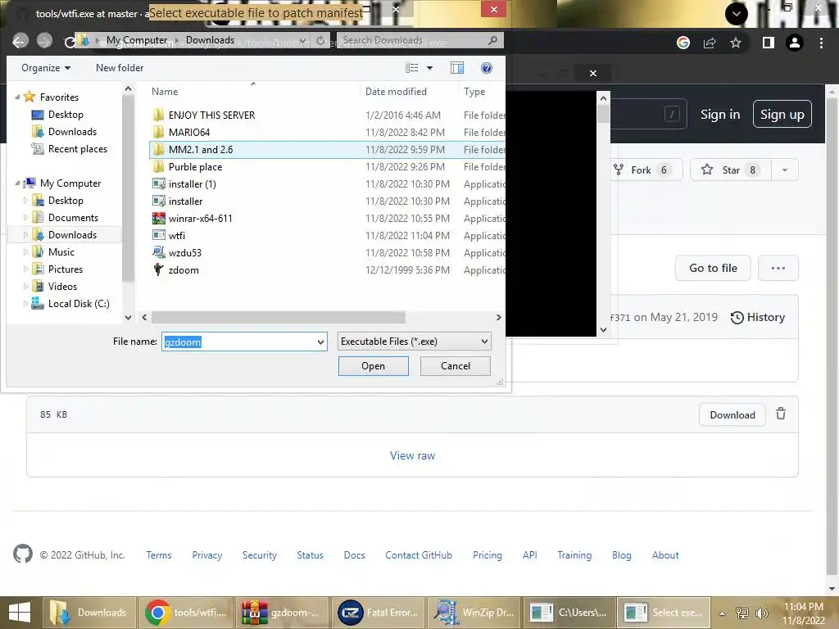
Task: Bookmark page with the star icon
Action: (736, 43)
